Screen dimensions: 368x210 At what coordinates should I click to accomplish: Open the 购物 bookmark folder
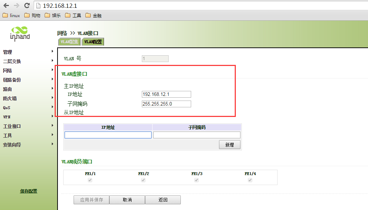[x=32, y=15]
